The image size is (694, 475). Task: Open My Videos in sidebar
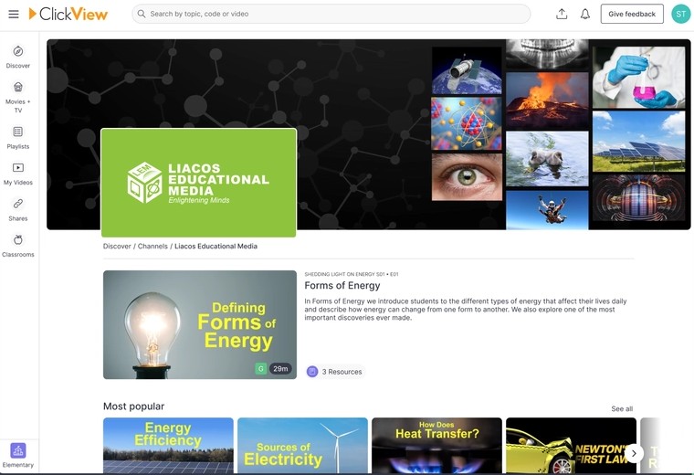[18, 174]
